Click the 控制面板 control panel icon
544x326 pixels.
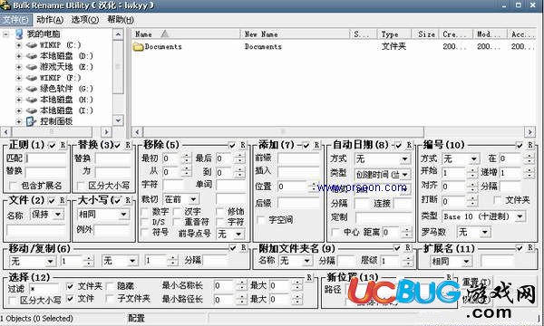[31, 121]
